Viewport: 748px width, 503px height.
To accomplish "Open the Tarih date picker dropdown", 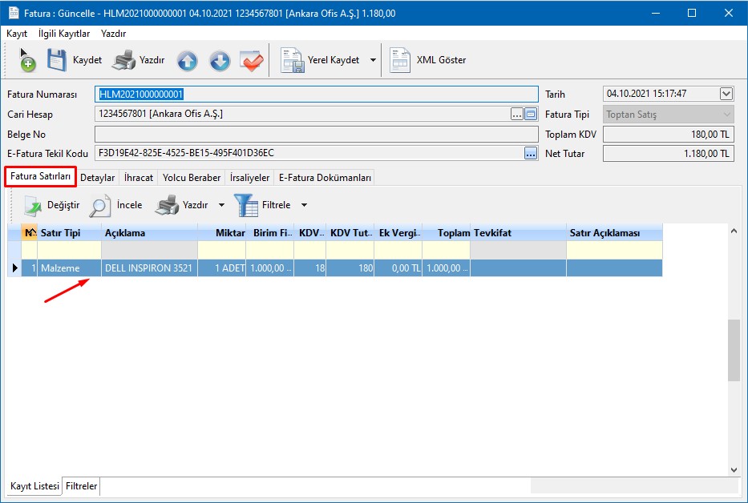I will pos(726,94).
